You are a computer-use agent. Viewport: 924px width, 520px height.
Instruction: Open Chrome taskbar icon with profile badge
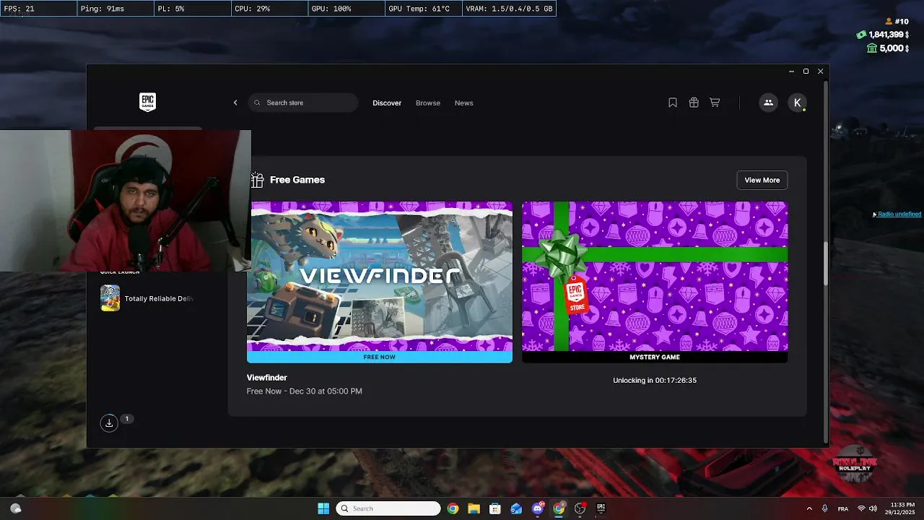click(x=559, y=508)
